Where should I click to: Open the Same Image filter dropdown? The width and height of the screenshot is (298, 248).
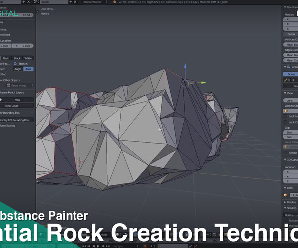click(20, 86)
